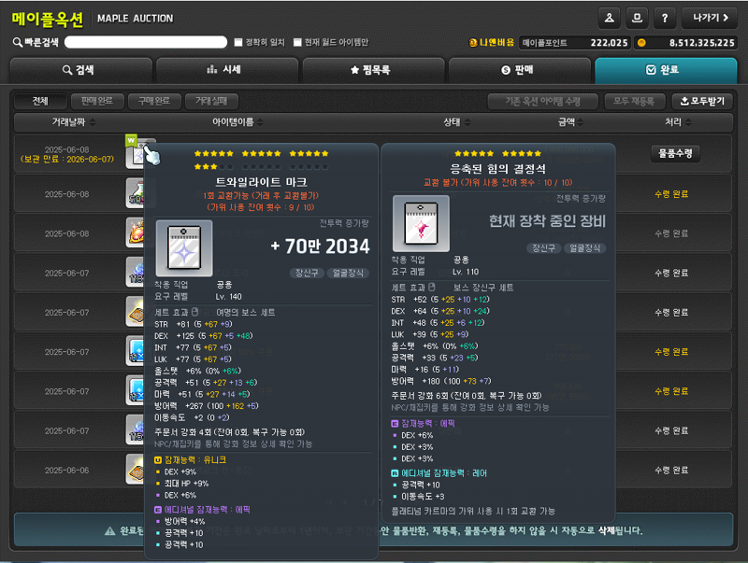Filter by 거래실패
The image size is (748, 563).
pos(211,101)
